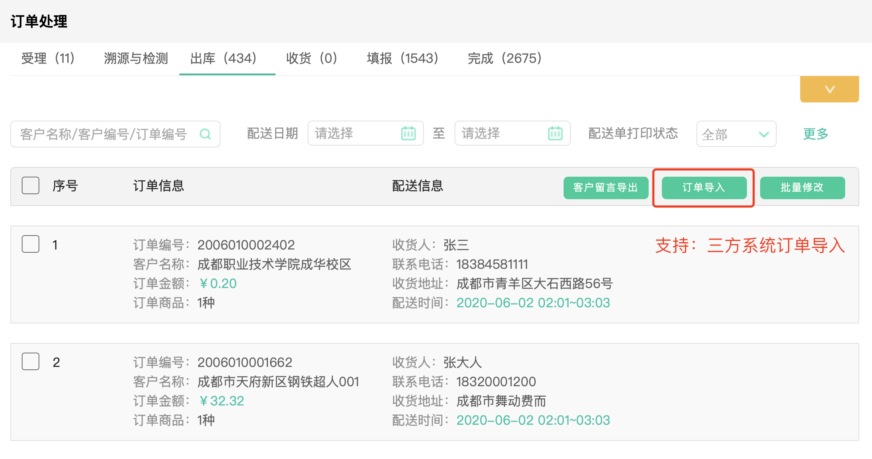
Task: Click the 更多 link
Action: click(x=815, y=134)
